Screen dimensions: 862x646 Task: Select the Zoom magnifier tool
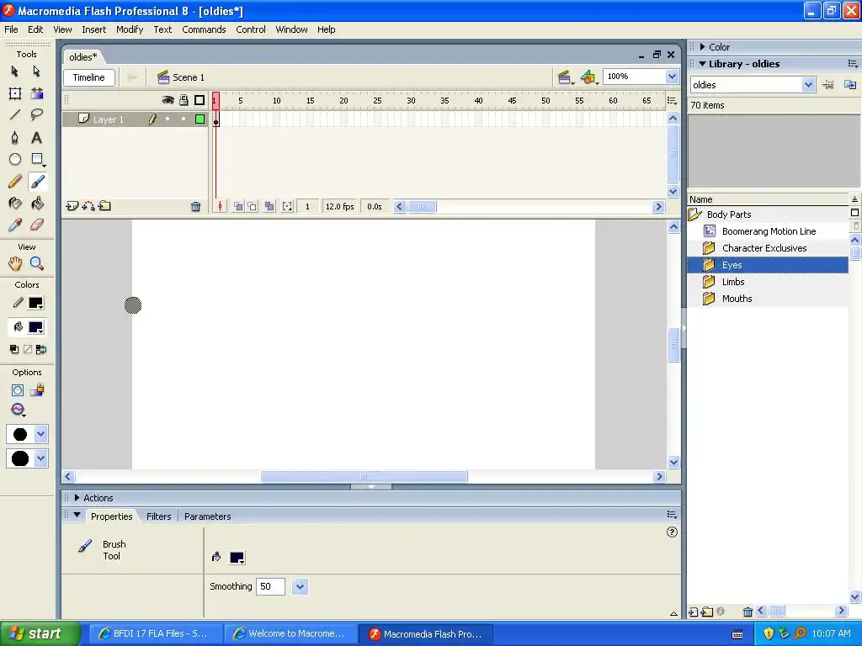37,263
